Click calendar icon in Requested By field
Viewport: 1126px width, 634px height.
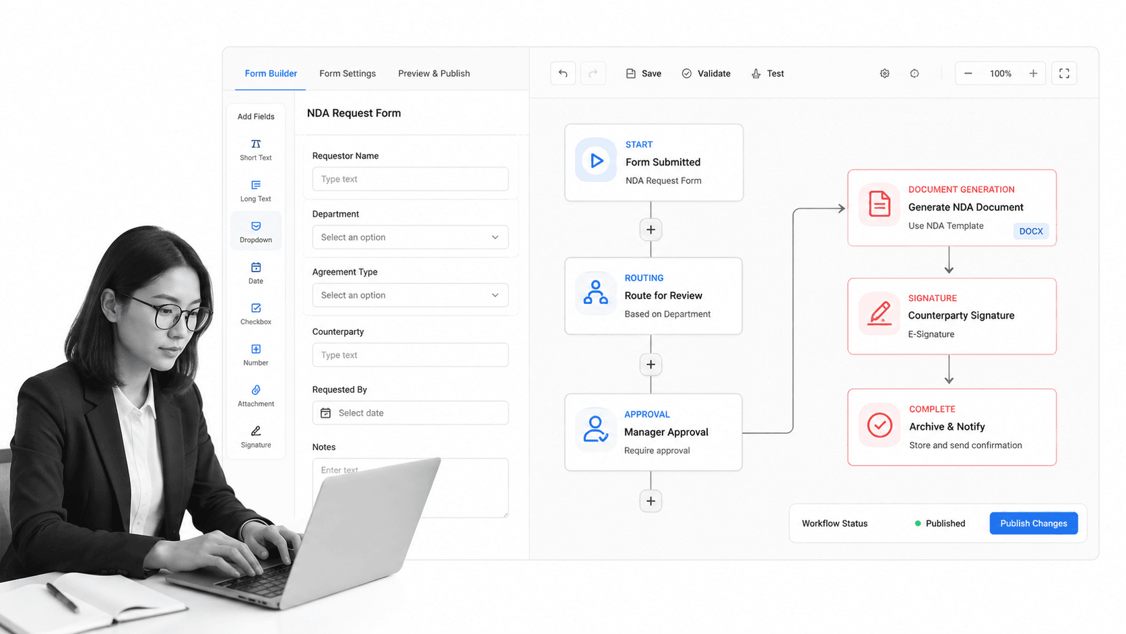326,413
